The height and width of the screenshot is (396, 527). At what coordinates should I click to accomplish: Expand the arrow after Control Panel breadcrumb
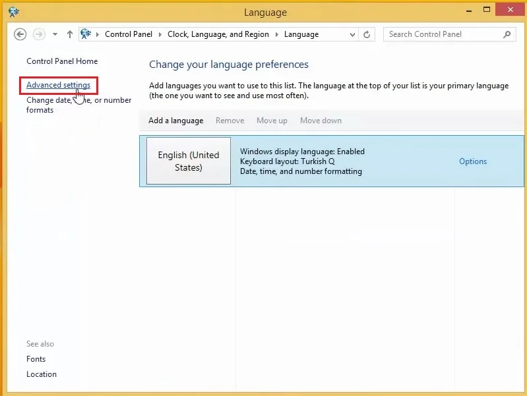(160, 34)
